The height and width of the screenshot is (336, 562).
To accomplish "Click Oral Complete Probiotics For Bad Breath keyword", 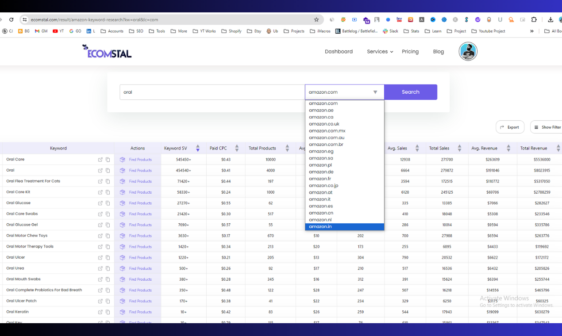I will click(x=44, y=290).
